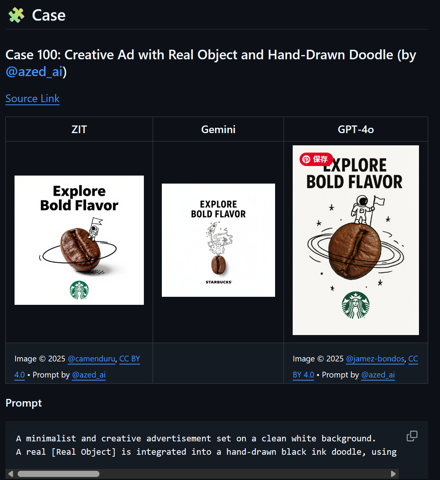Click @azed_ai prompt credit under ZIT image
Viewport: 440px width, 480px height.
point(89,375)
